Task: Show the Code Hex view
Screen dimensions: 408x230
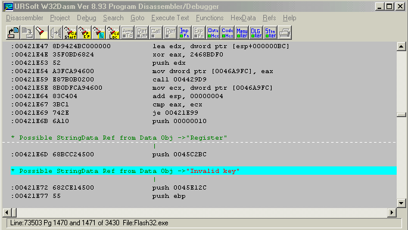Action: tap(228, 33)
